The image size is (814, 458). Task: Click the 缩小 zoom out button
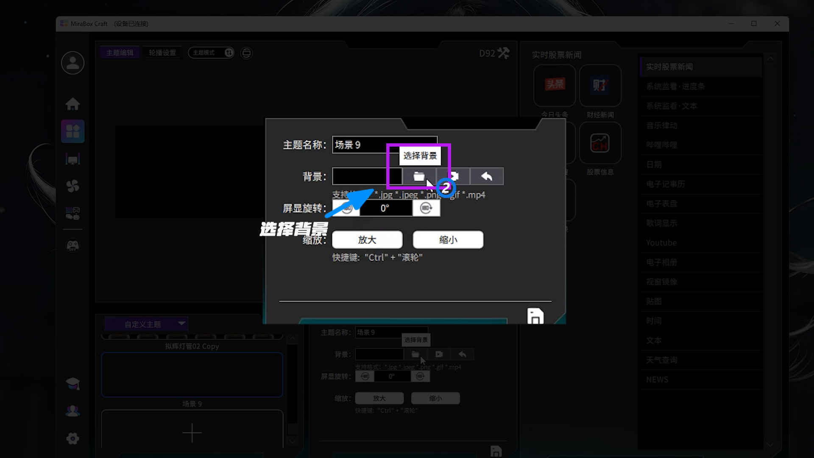[448, 240]
